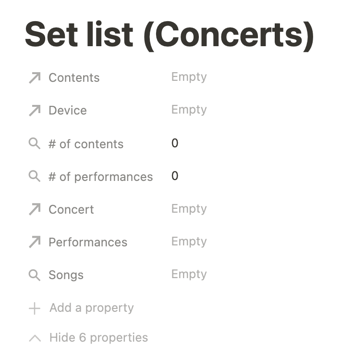This screenshot has height=358, width=341.
Task: Click the relation arrow icon beside Device
Action: click(35, 111)
